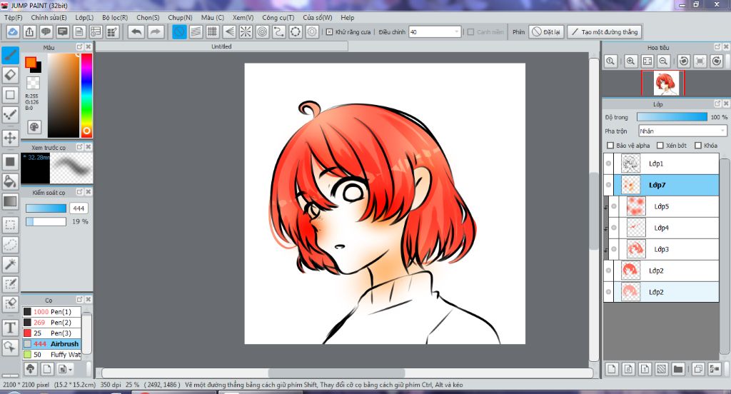Adjust the brush size slider showing 444
The height and width of the screenshot is (394, 731).
click(x=46, y=208)
